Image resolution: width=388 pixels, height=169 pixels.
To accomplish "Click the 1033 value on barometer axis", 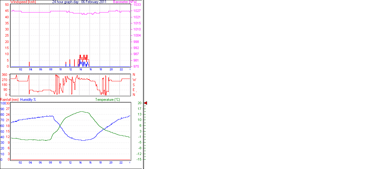I will [137, 5].
